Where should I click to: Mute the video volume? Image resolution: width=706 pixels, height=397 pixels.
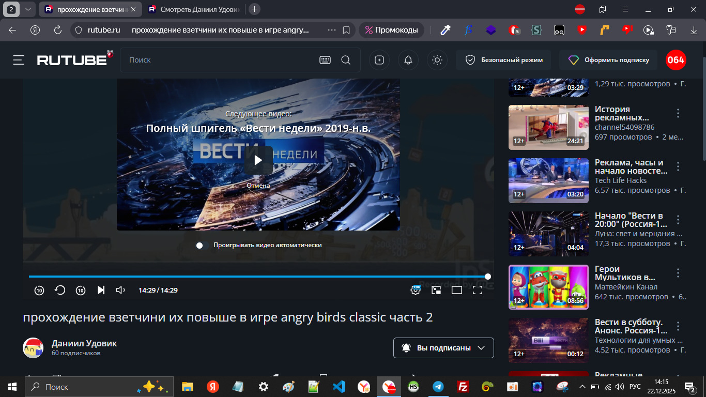[120, 290]
